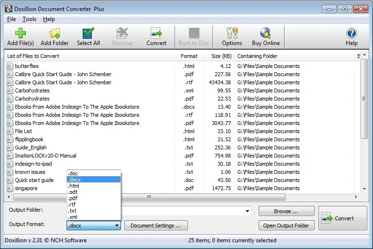The image size is (373, 249).
Task: Select the file icon beside Guide_English
Action: (x=10, y=147)
